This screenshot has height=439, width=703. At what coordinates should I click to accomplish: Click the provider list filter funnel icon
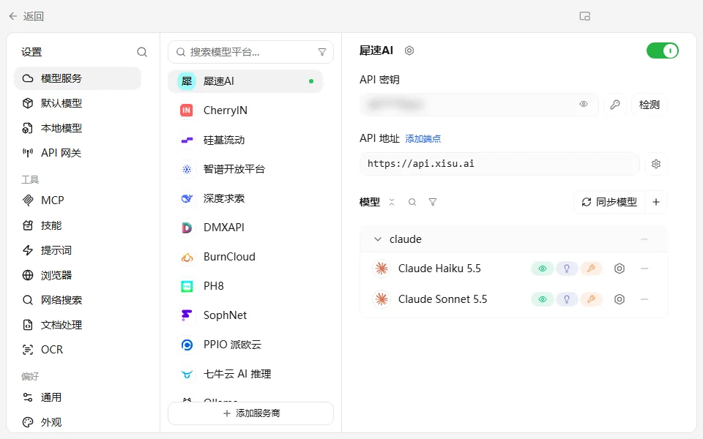[322, 52]
